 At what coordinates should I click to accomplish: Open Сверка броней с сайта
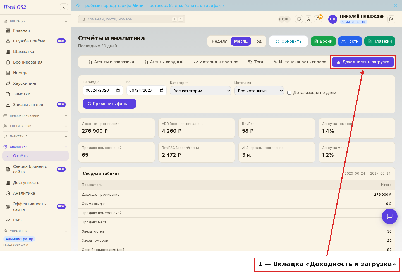[35, 169]
